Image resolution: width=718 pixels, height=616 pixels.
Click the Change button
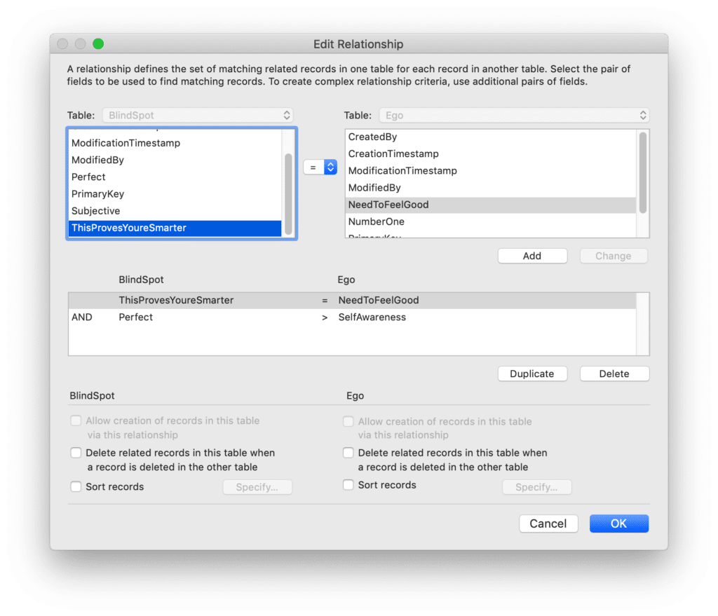[x=613, y=256]
